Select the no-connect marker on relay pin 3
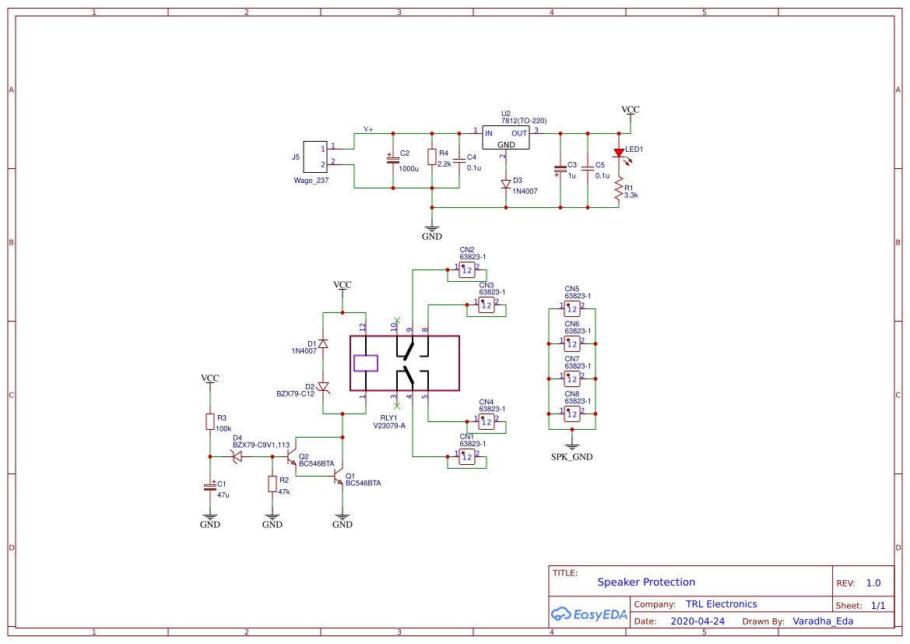Screen dimensions: 910x644 (x=395, y=405)
